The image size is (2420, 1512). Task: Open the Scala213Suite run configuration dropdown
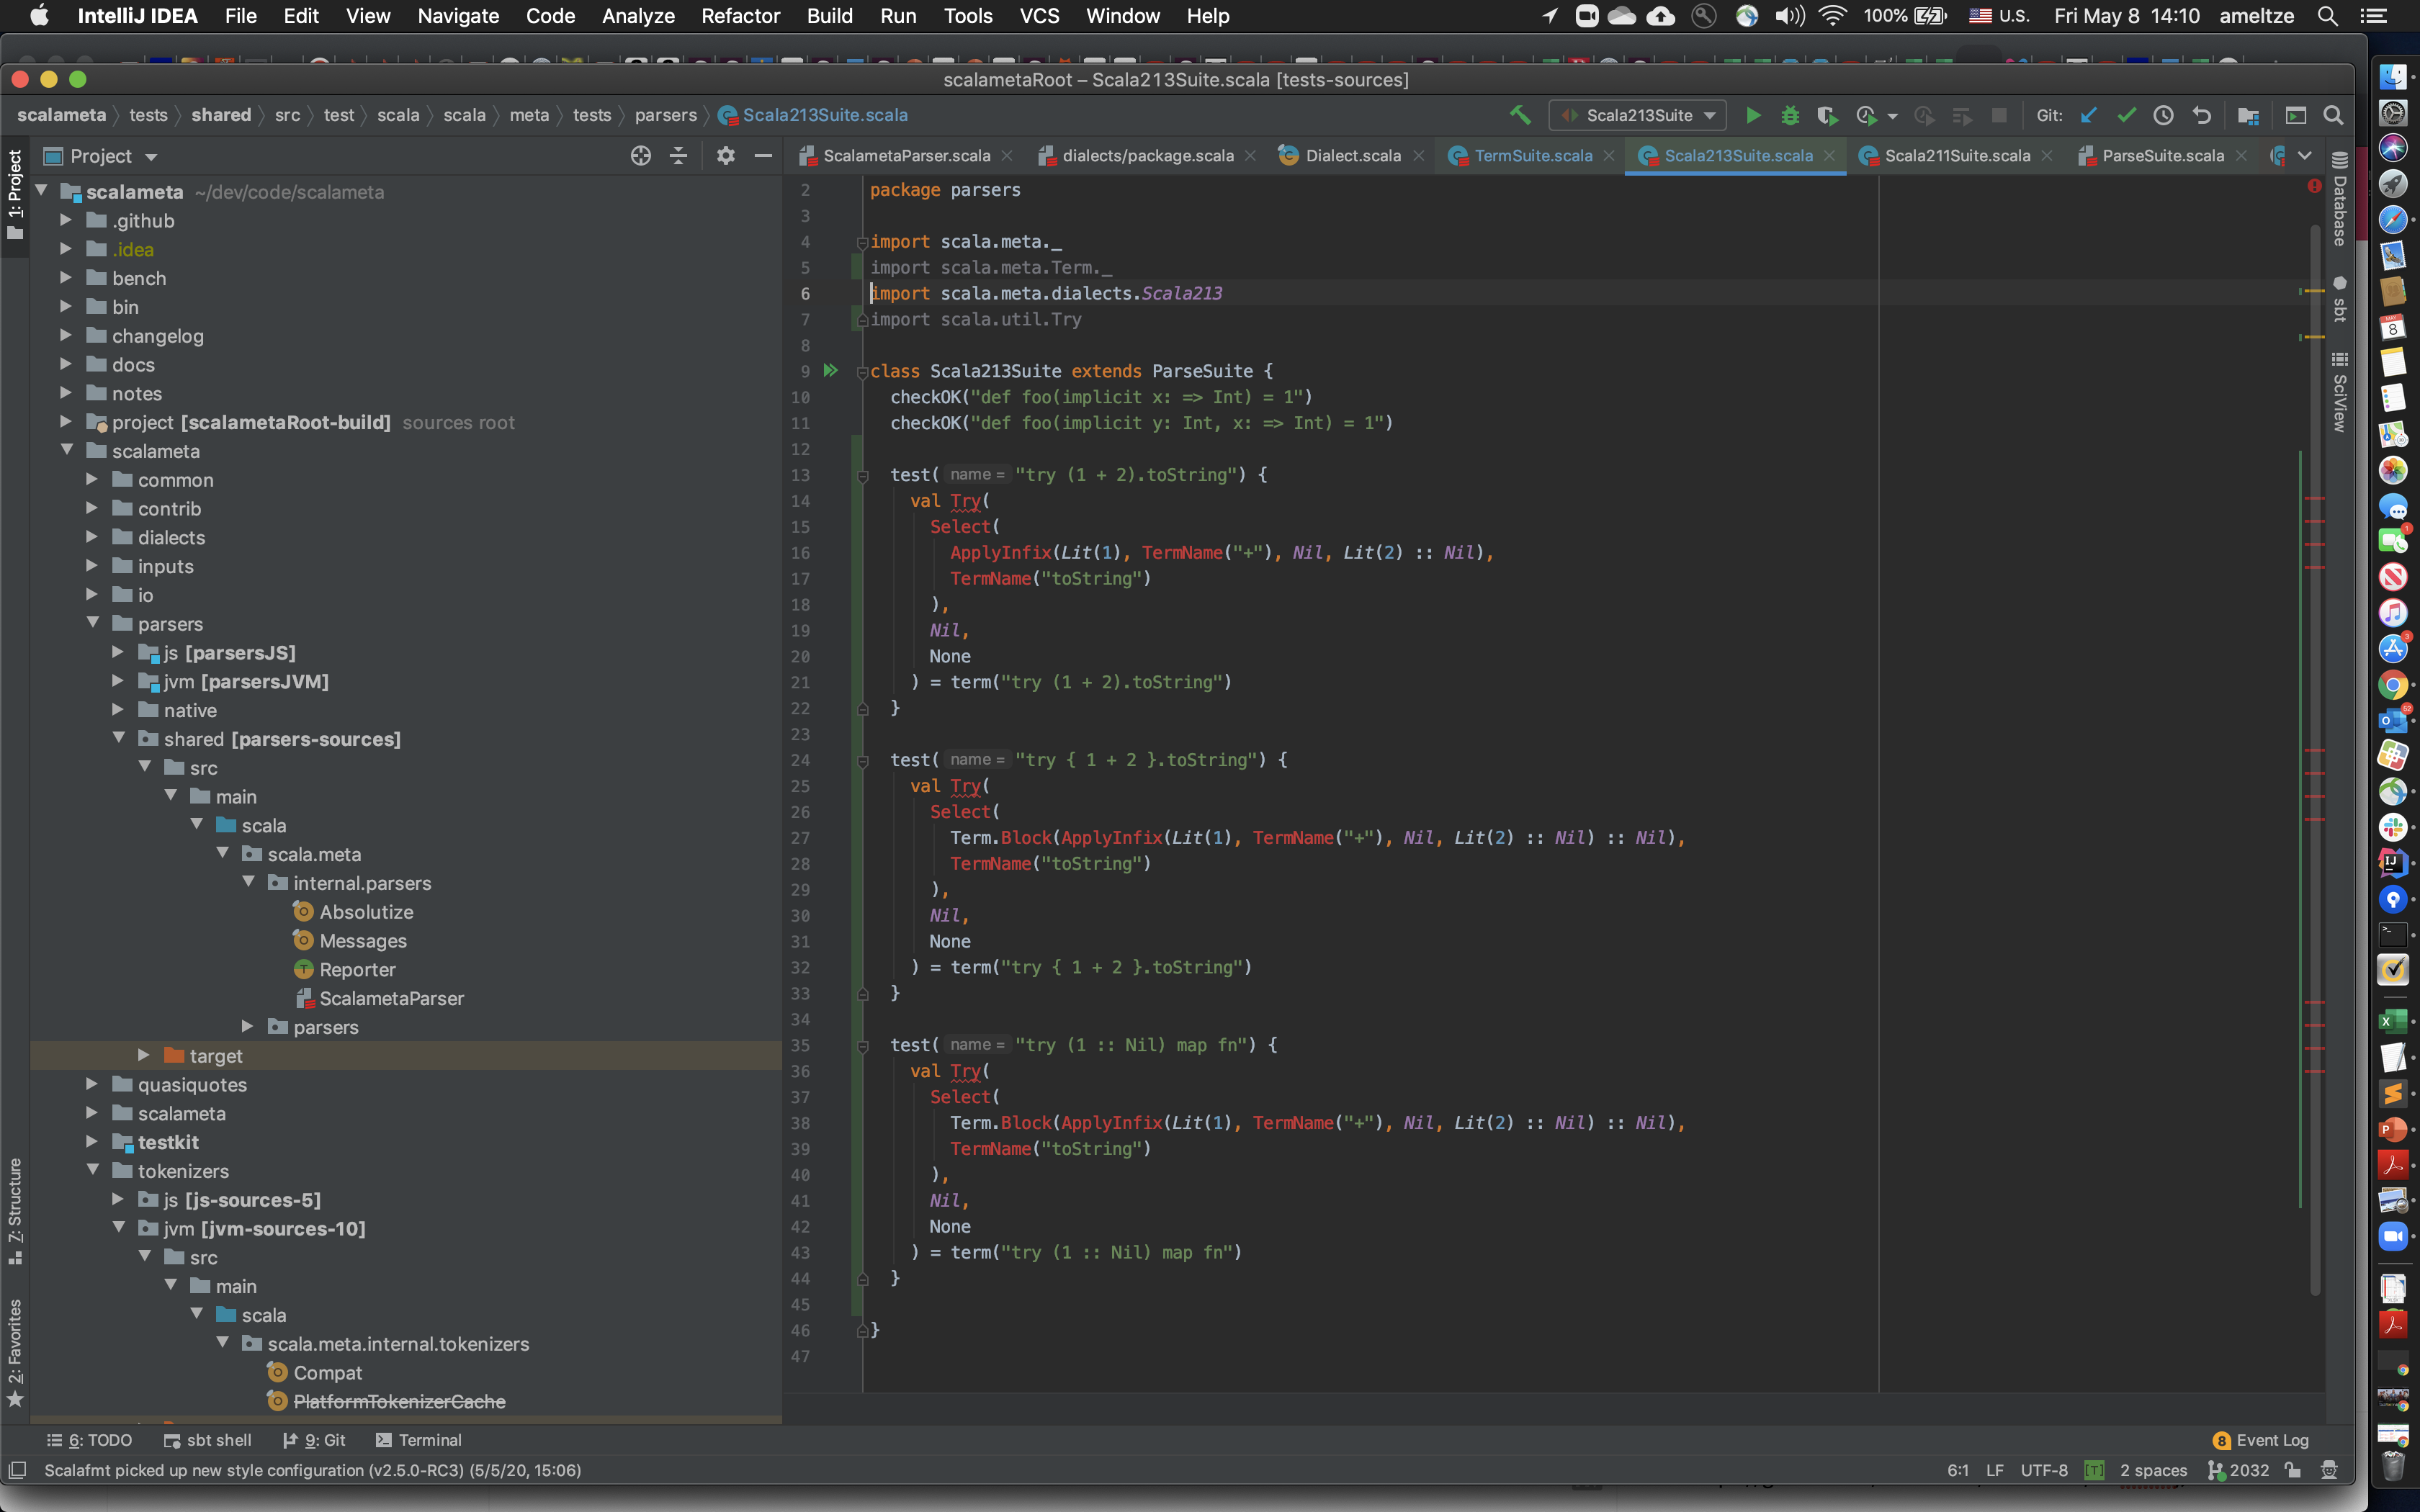point(1637,115)
